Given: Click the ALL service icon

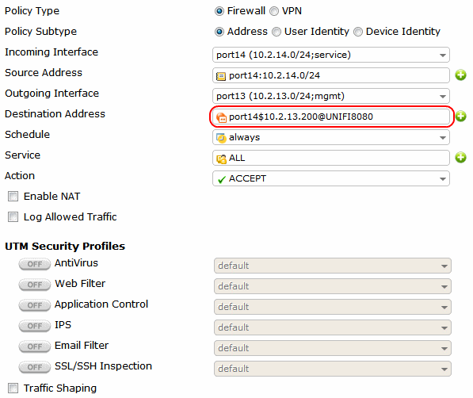Looking at the screenshot, I should pos(221,159).
